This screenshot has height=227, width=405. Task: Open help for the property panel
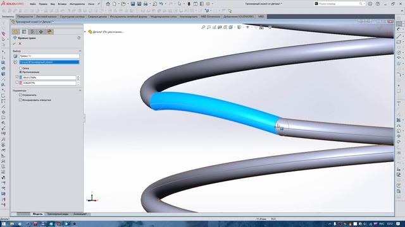point(78,38)
